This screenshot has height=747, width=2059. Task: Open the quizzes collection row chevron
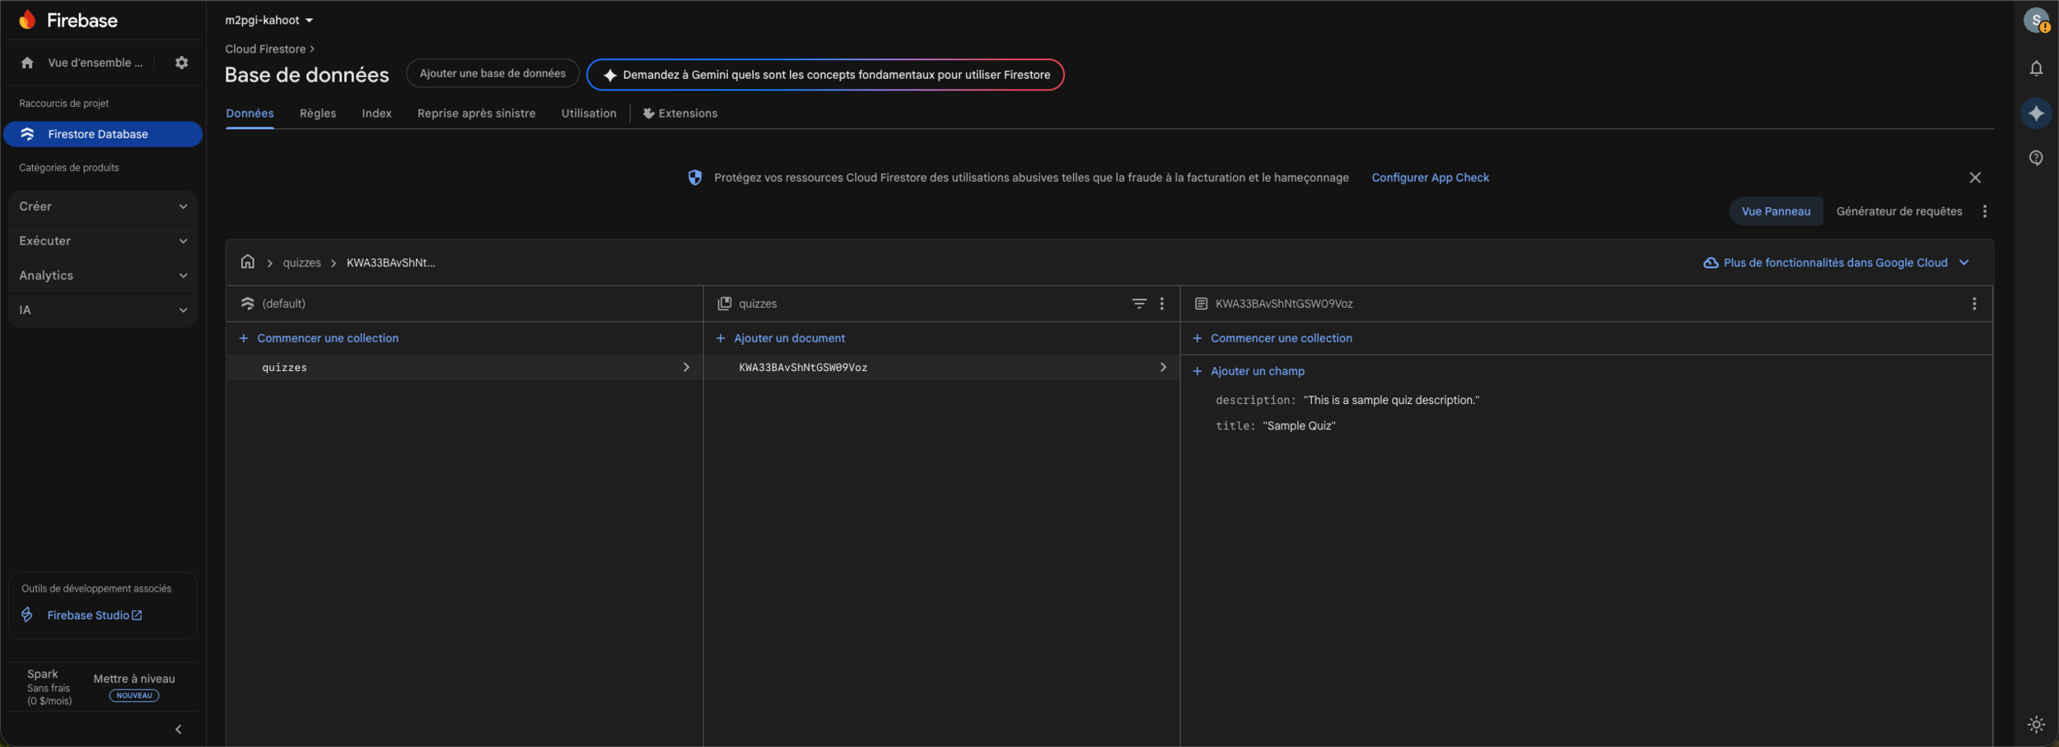686,367
